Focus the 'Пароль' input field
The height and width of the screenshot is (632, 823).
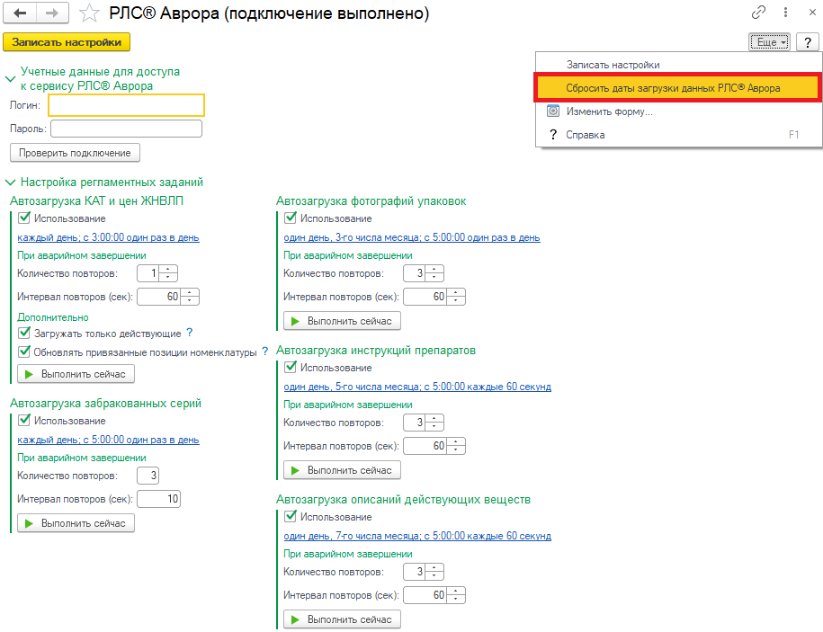coord(126,129)
